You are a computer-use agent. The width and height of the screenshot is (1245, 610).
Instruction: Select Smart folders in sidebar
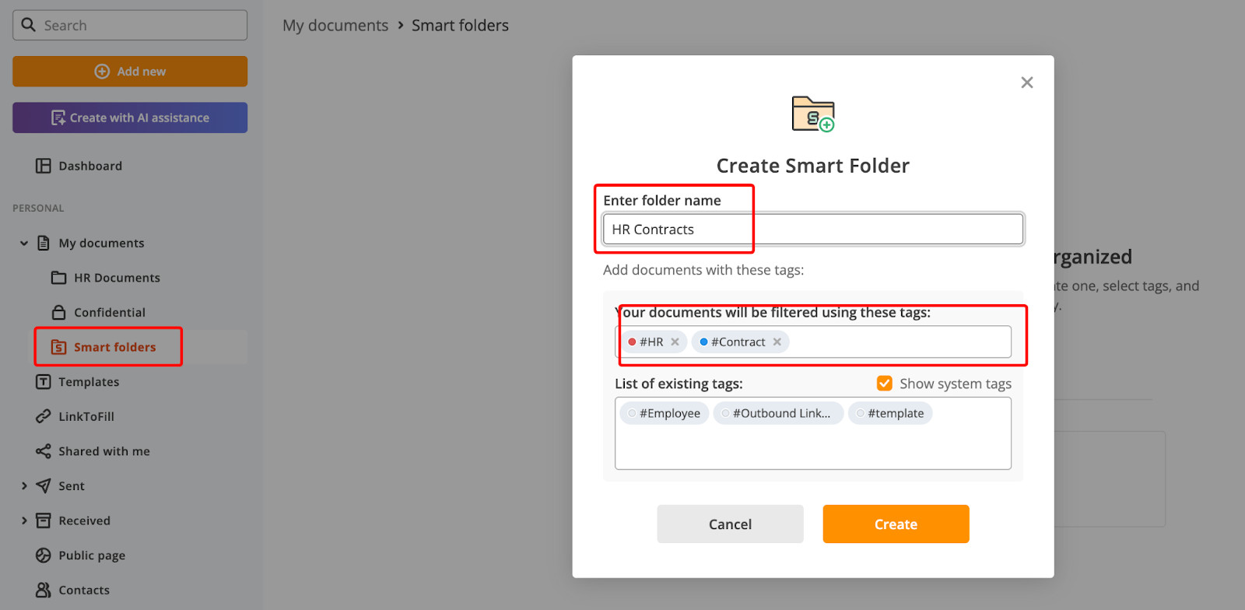[x=115, y=347]
